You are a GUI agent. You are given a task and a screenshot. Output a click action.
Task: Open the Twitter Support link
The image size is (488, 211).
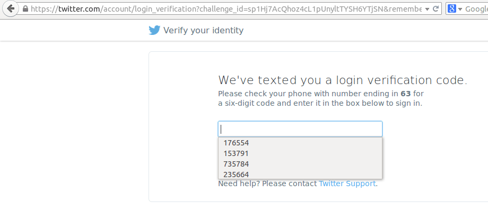pyautogui.click(x=347, y=184)
